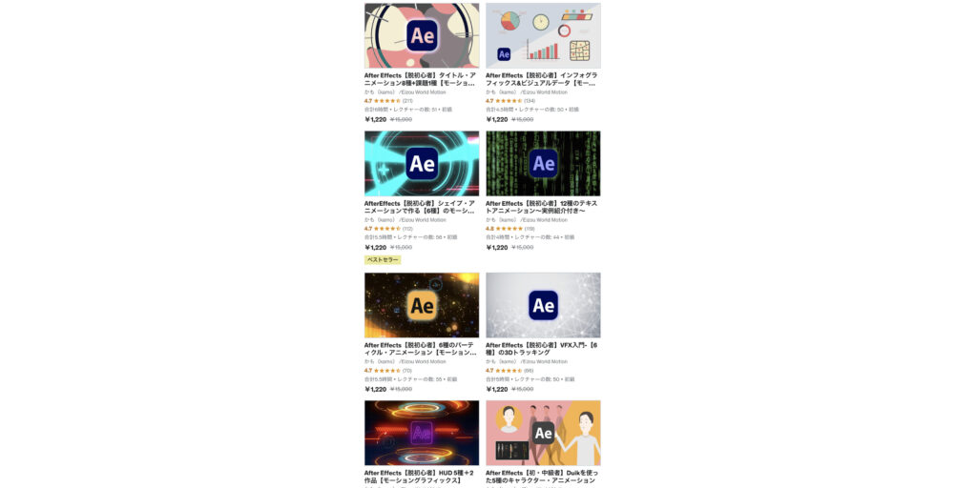Click instructor name under the title animation course
The width and height of the screenshot is (977, 488).
point(405,92)
